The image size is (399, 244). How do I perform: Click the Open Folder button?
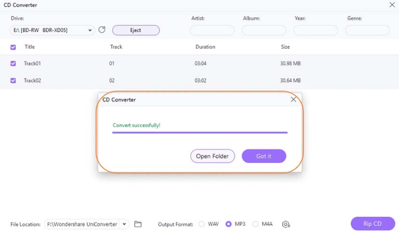tap(212, 156)
